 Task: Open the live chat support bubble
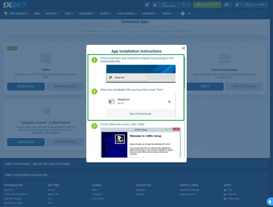270,201
